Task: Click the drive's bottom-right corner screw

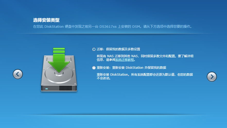Action: pos(75,84)
